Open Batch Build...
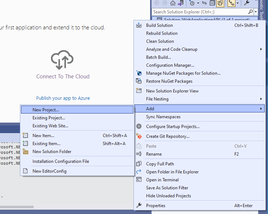The height and width of the screenshot is (214, 268). coord(199,57)
